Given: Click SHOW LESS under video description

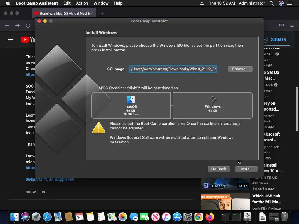Looking at the screenshot, I should click(35, 192).
